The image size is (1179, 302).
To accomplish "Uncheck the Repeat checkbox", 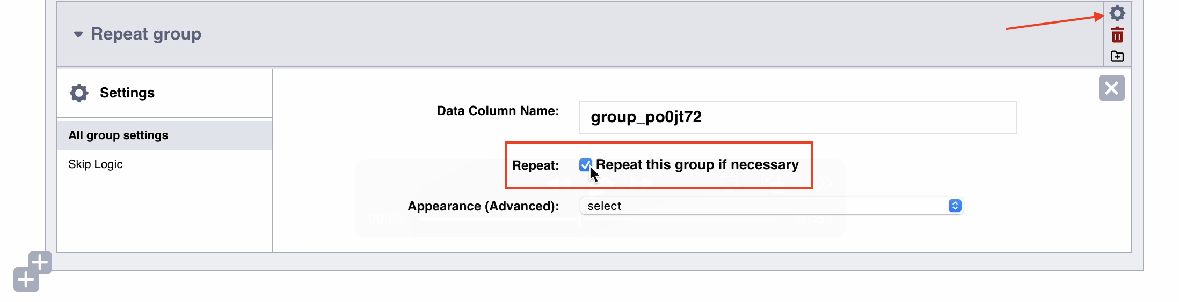I will point(585,165).
